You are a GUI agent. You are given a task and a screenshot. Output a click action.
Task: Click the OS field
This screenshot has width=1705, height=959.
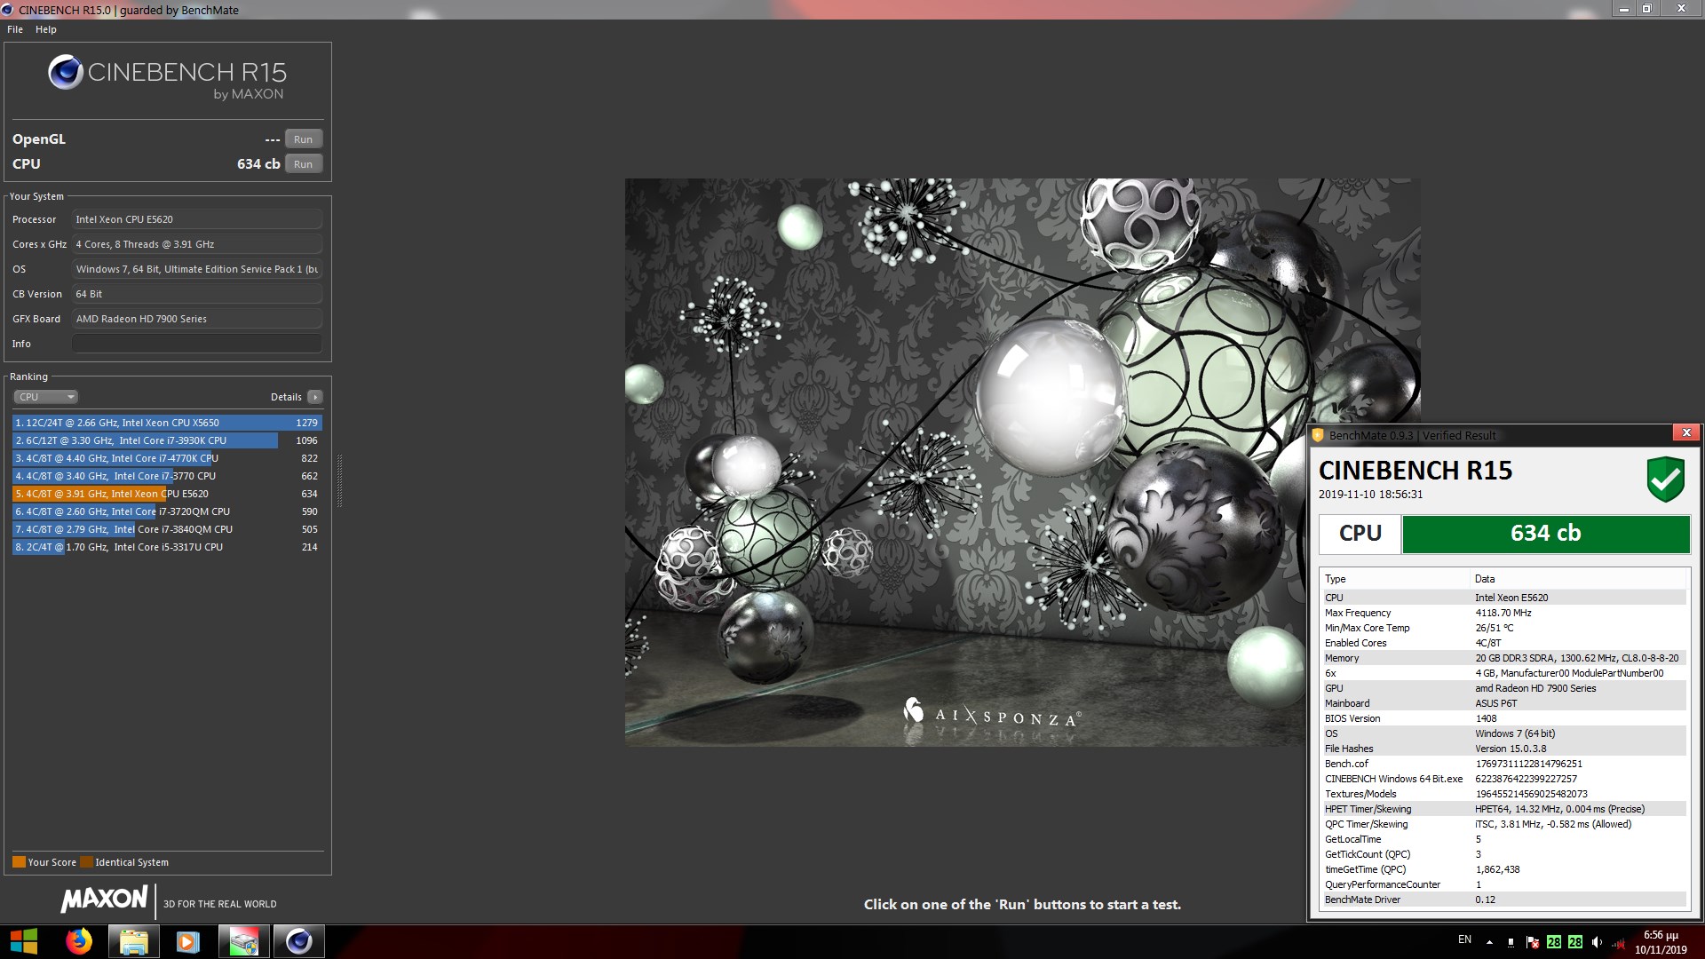[197, 269]
